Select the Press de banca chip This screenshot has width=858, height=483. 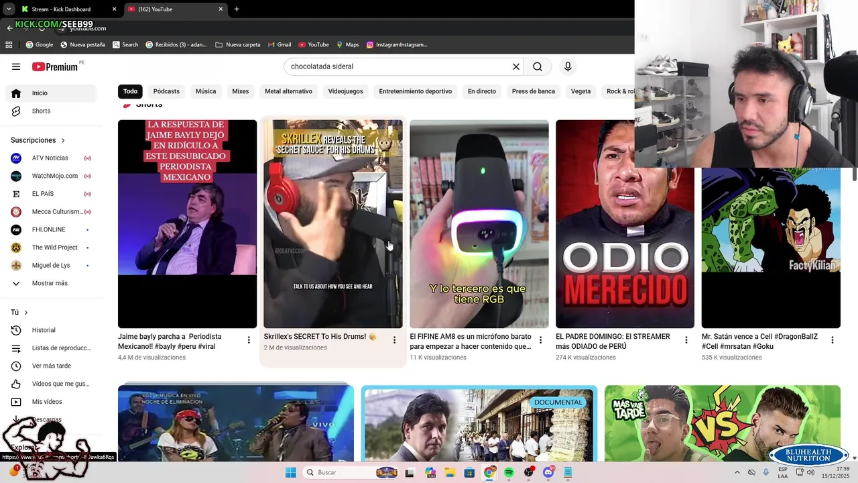[534, 91]
